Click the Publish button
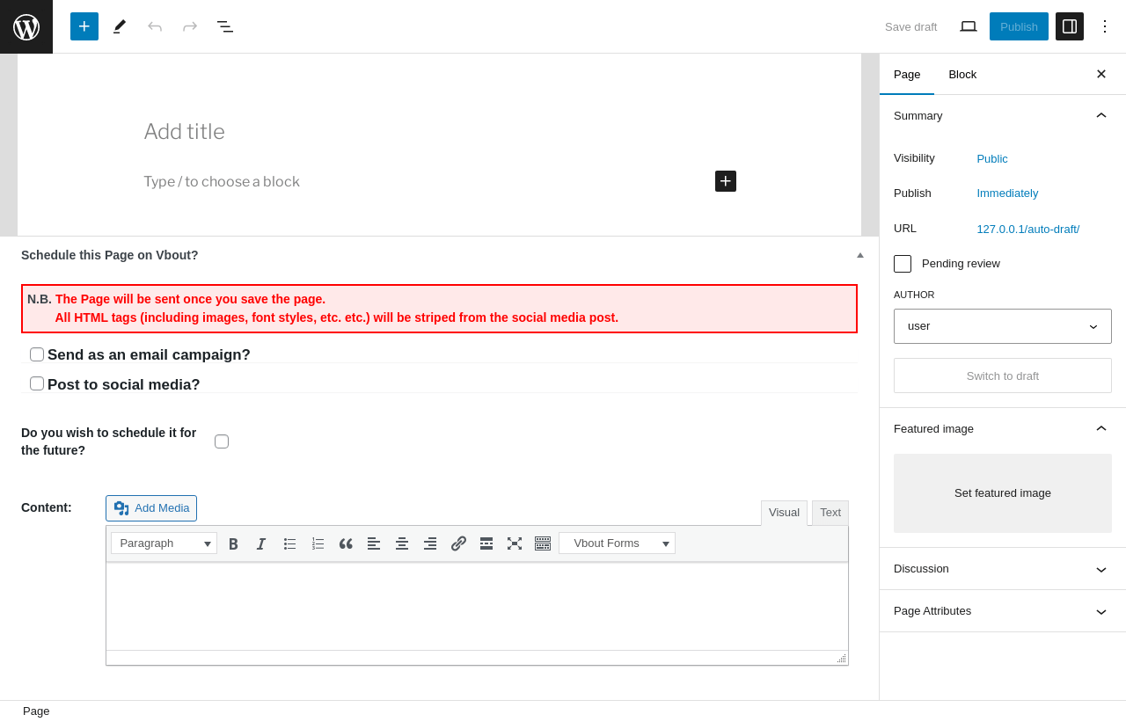The image size is (1126, 722). [1019, 26]
